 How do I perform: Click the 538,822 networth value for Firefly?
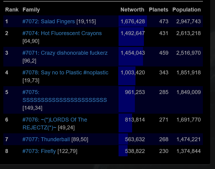click(x=135, y=151)
